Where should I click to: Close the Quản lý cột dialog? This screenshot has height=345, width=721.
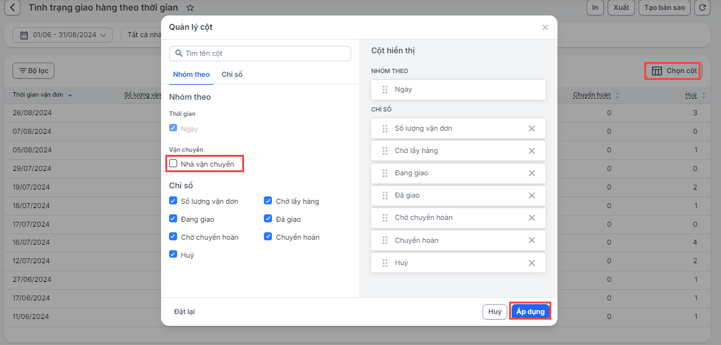point(545,27)
